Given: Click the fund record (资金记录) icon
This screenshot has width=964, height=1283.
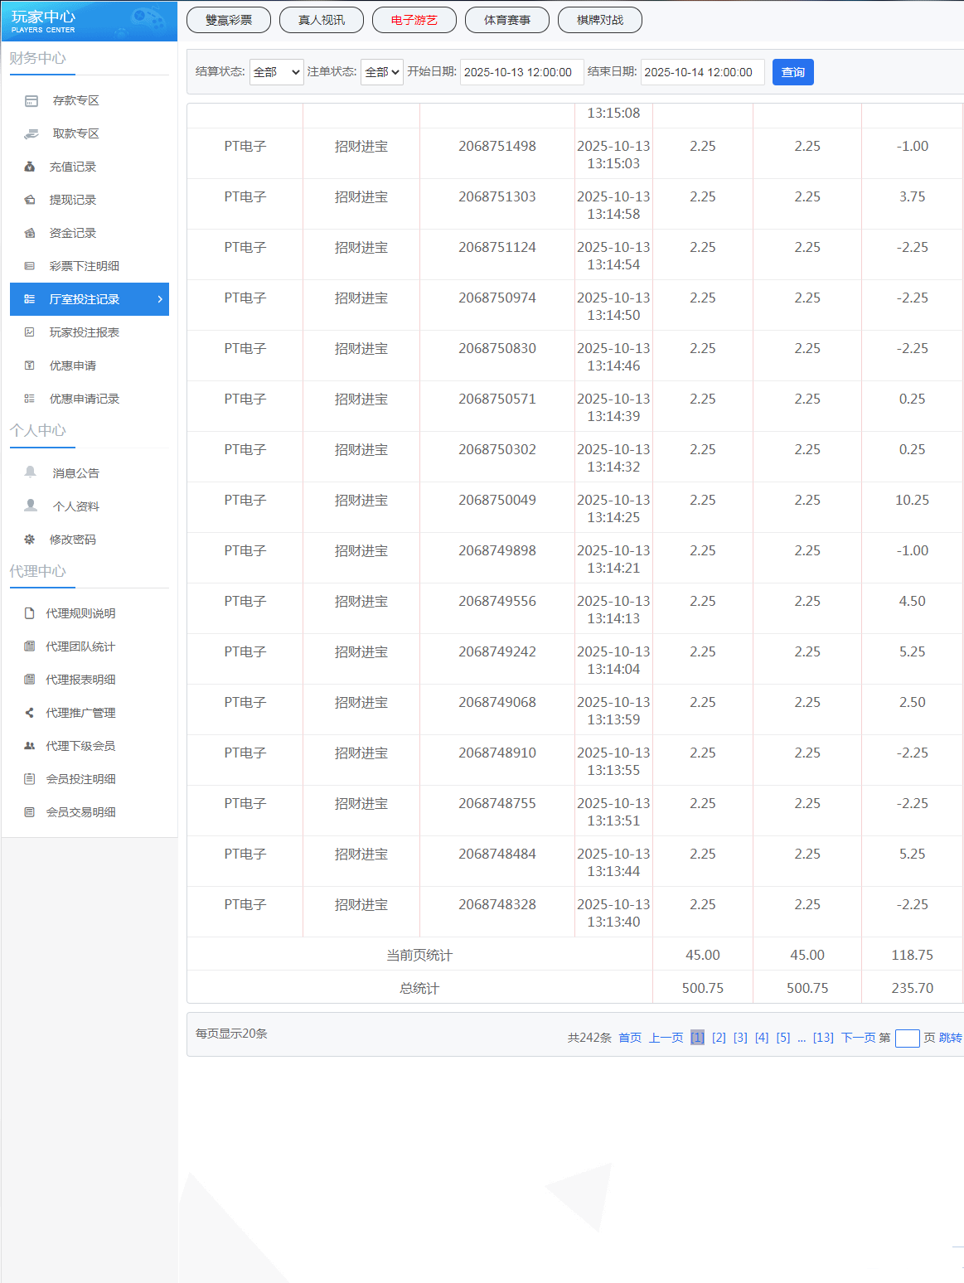Looking at the screenshot, I should pos(30,234).
